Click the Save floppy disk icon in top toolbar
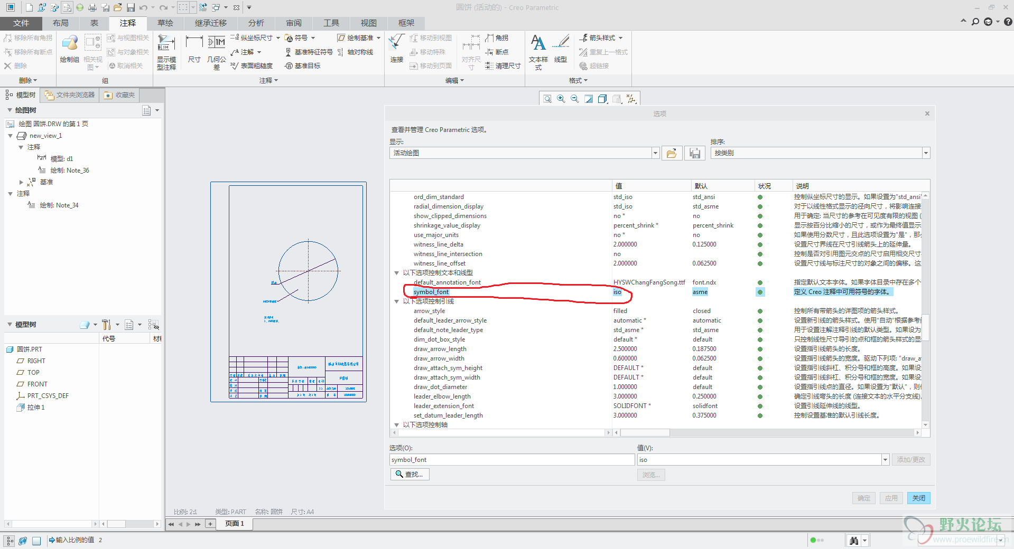Image resolution: width=1014 pixels, height=549 pixels. [131, 7]
